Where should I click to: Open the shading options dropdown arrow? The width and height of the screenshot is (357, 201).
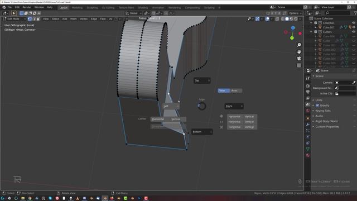(x=300, y=19)
